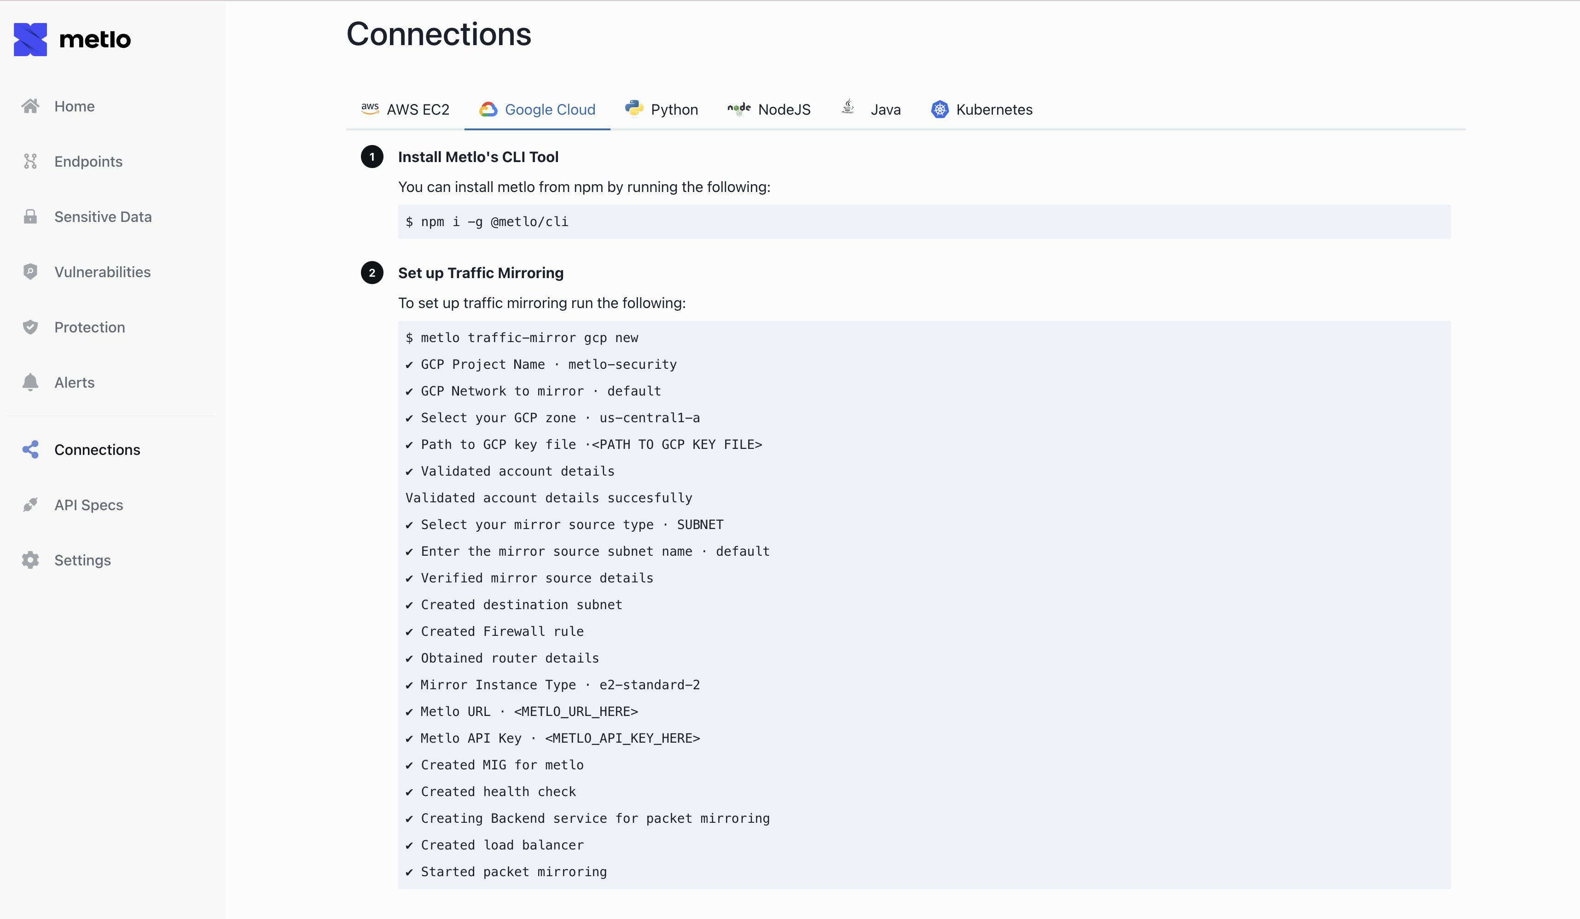
Task: Click 'Select your GCP zone' line
Action: point(553,418)
